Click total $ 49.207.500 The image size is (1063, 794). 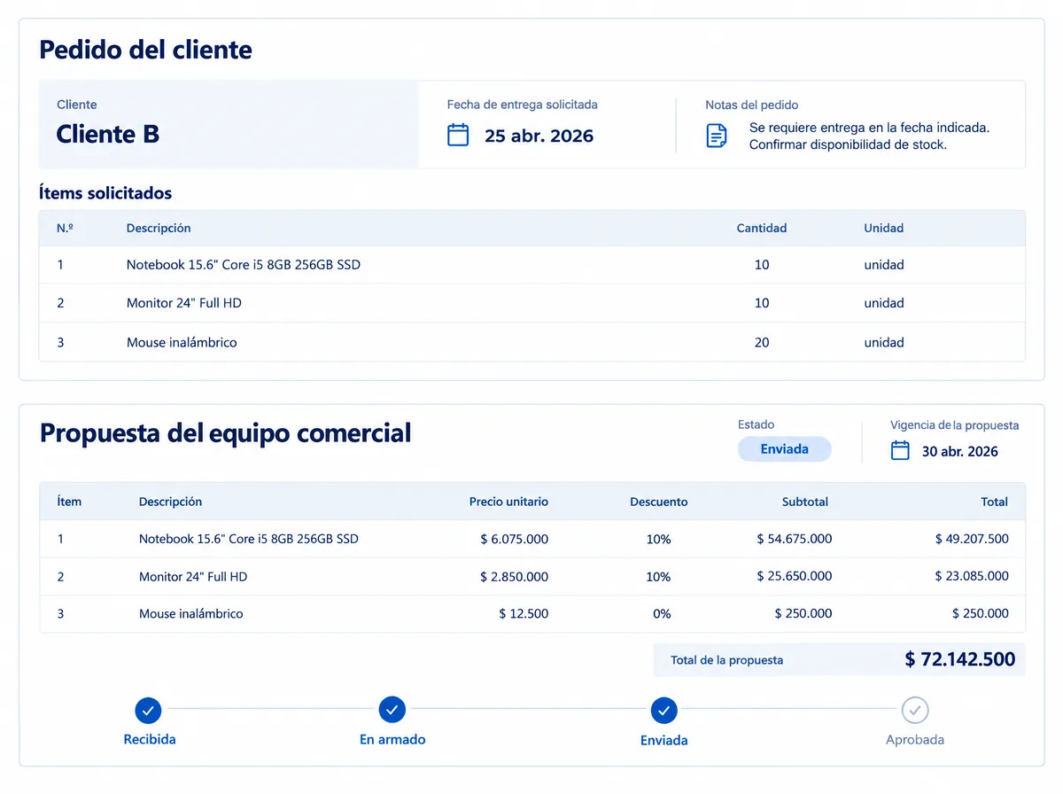[972, 539]
